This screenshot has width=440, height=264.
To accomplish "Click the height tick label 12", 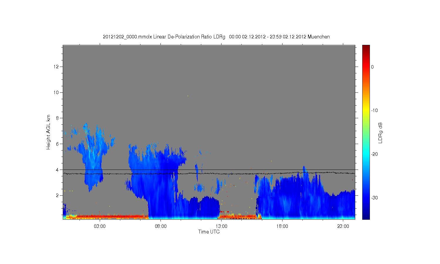I will point(57,67).
